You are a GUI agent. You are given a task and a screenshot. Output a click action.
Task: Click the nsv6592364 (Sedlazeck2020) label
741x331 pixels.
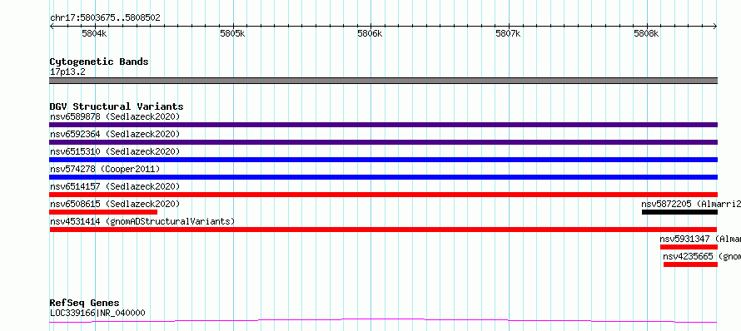point(115,134)
